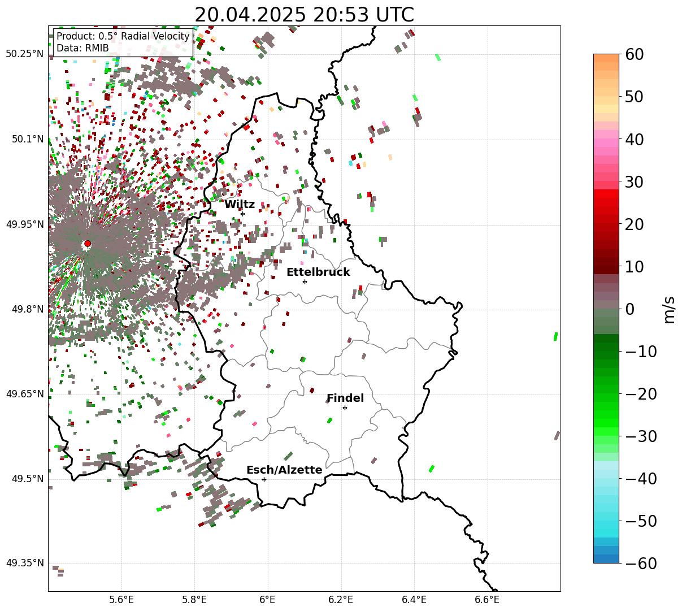Screen dimensions: 682x611
Task: Click the Product: 0.5° Radial Velocity text
Action: point(123,37)
